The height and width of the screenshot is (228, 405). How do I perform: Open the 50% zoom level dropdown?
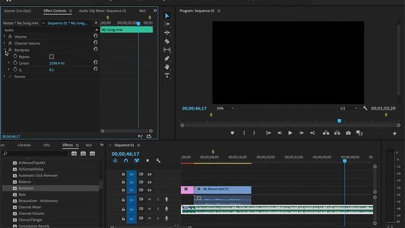225,108
